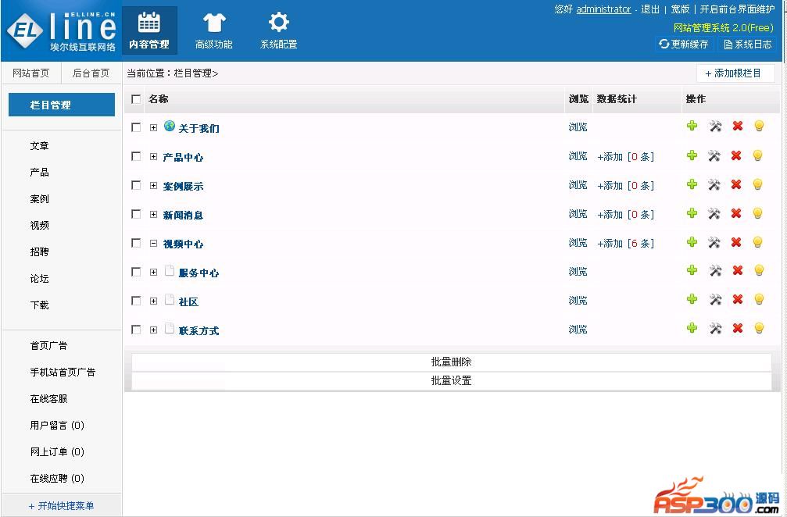Delete 视频中心 using red X icon
This screenshot has height=517, width=787.
coord(735,242)
